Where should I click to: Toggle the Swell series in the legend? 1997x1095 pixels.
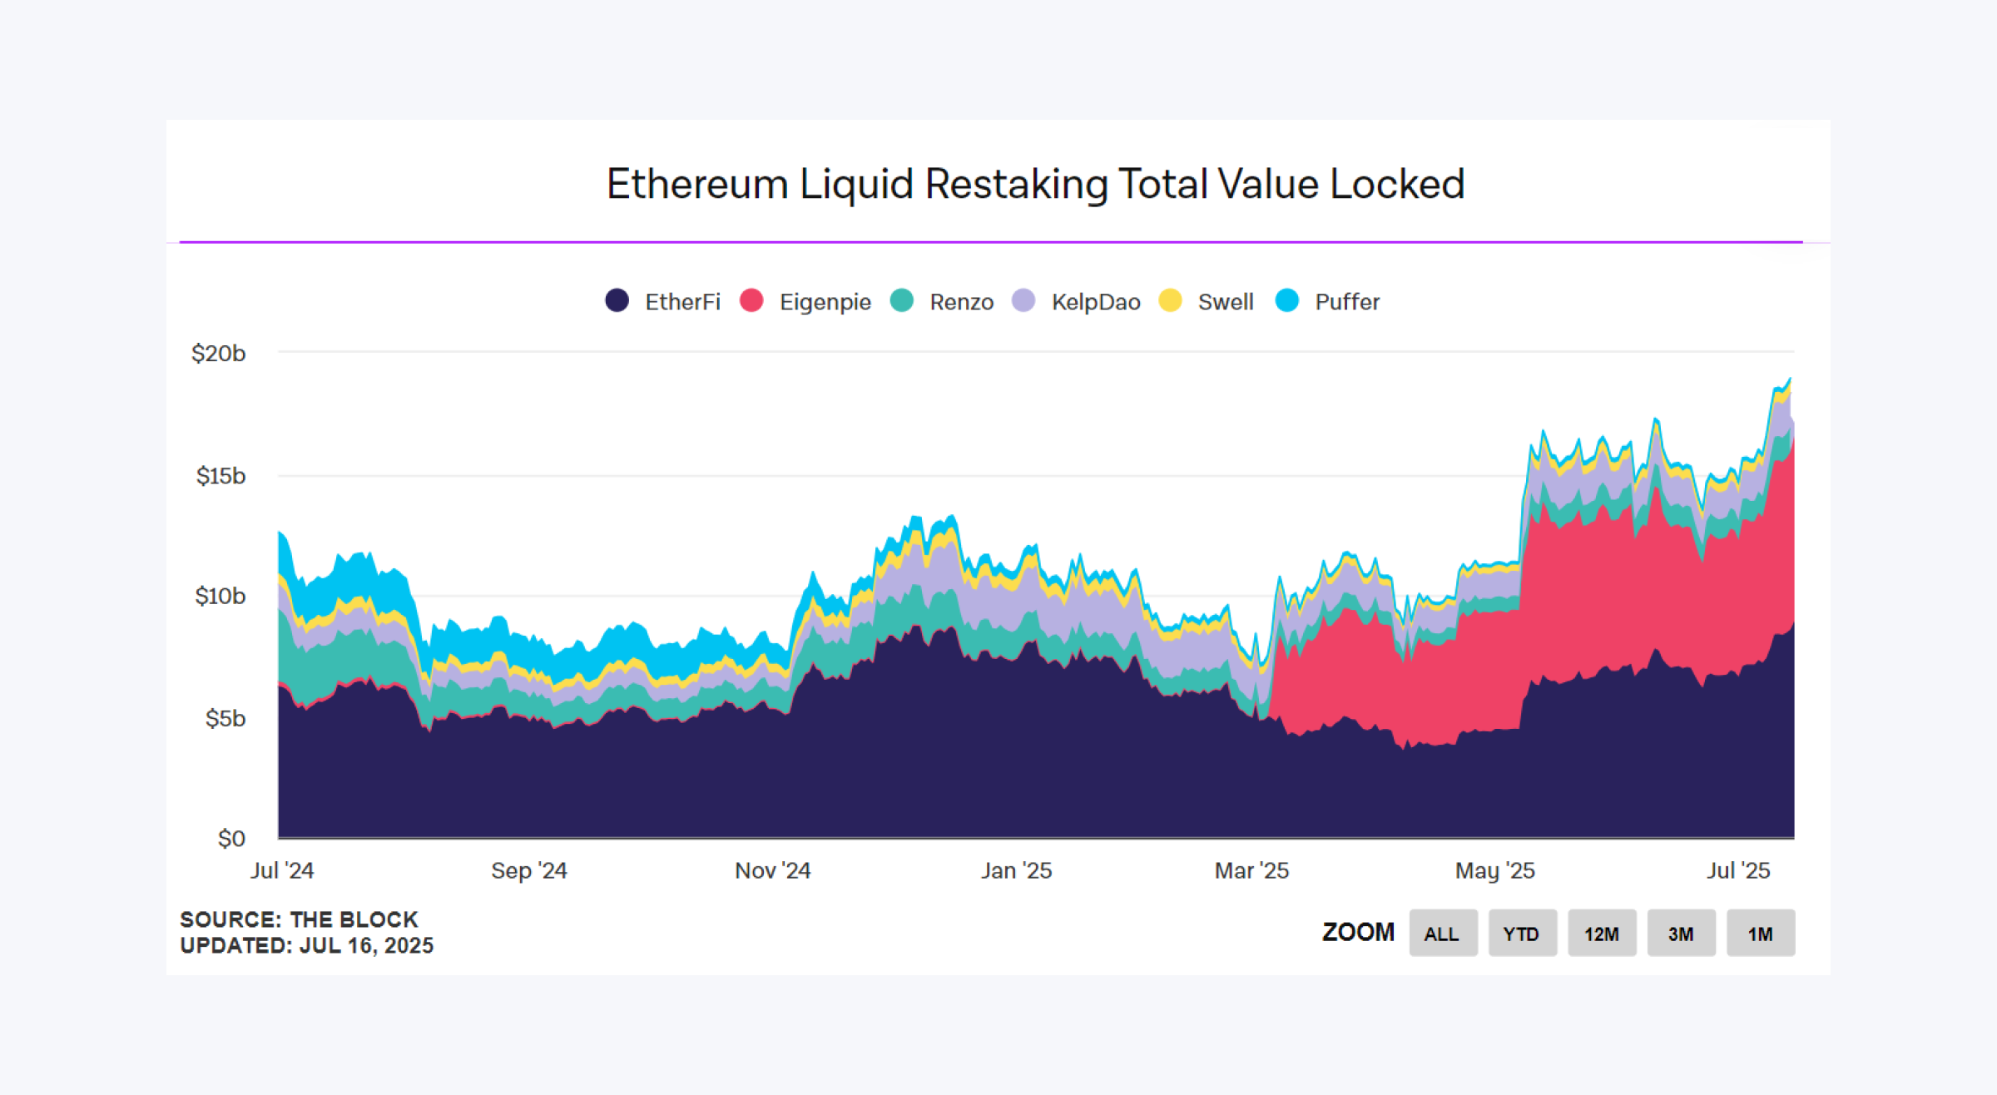[x=1207, y=301]
